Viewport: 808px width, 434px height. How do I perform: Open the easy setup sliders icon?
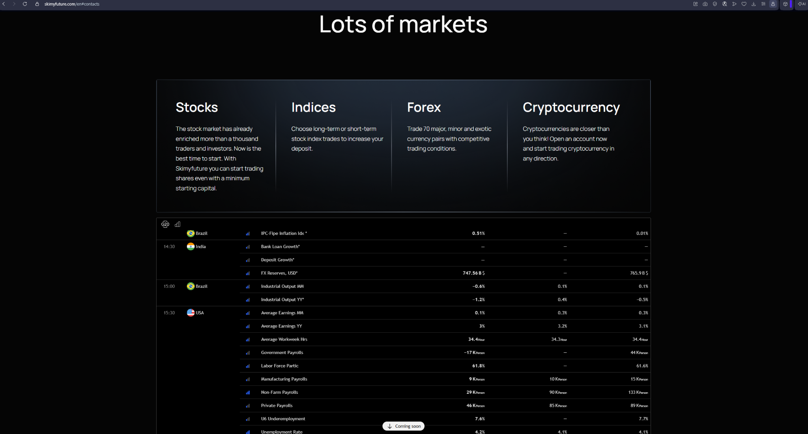tap(763, 4)
